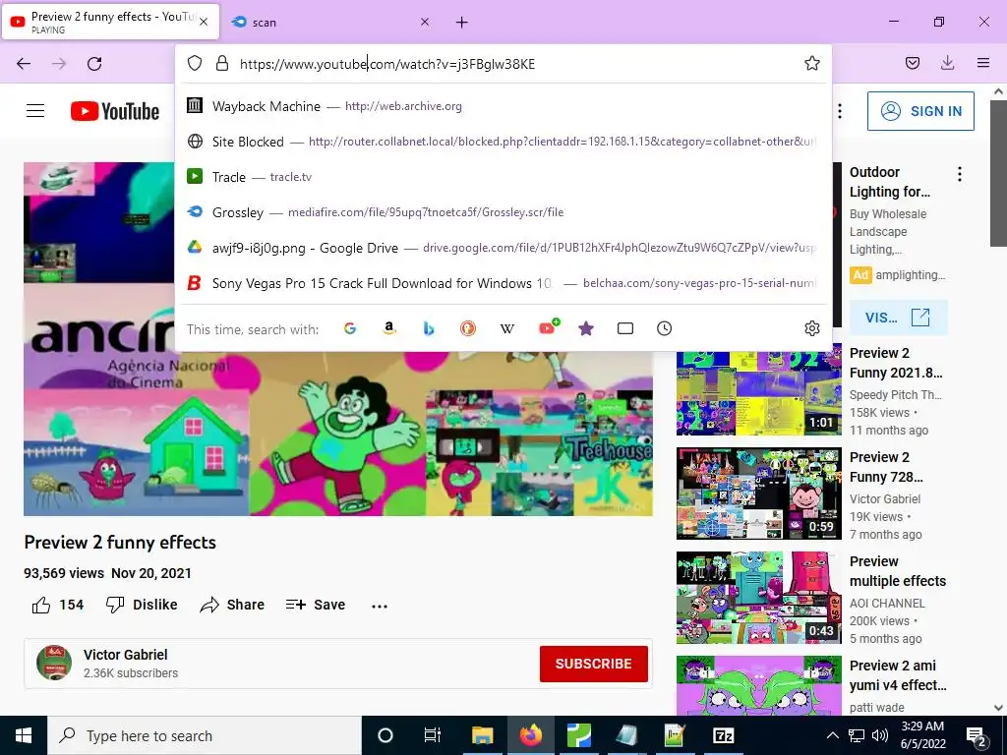The width and height of the screenshot is (1007, 755).
Task: Open Cortana circle on the taskbar
Action: pyautogui.click(x=385, y=735)
